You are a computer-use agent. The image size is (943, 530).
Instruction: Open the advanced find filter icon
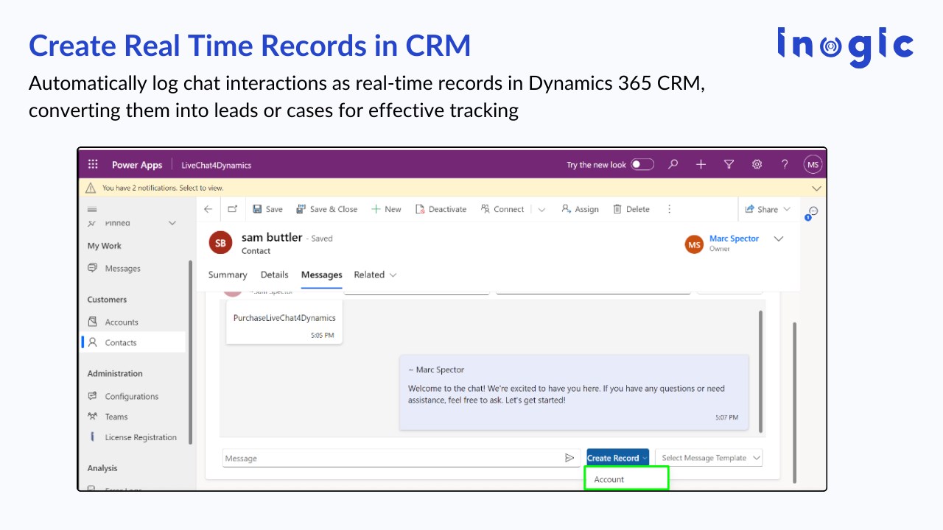(x=729, y=165)
